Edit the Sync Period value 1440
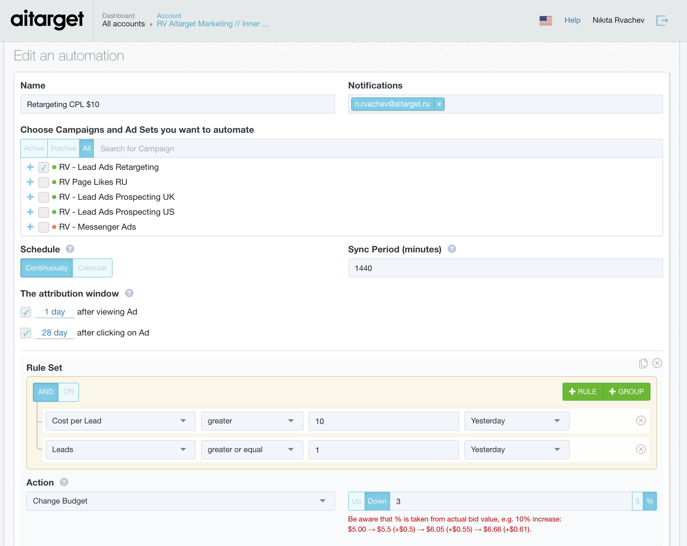This screenshot has height=546, width=687. click(505, 268)
